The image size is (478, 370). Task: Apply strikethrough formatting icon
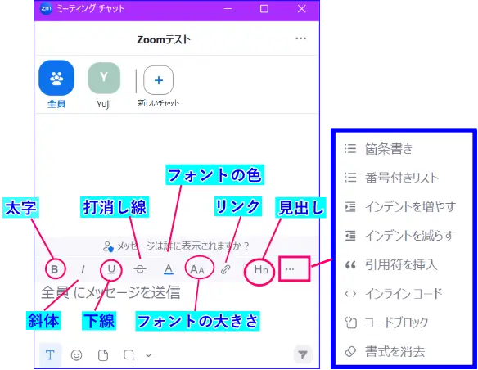tap(140, 269)
